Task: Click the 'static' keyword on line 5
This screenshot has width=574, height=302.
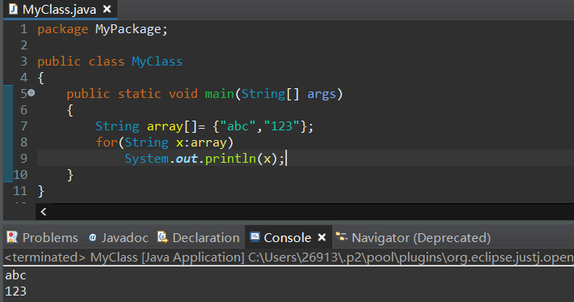Action: 139,94
